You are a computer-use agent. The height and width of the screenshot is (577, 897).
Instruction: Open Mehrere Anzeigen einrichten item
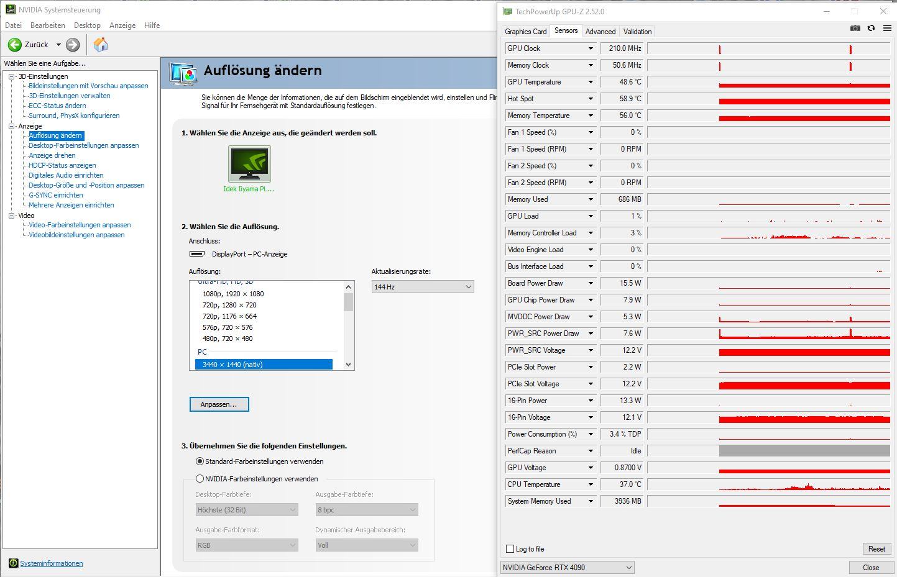click(x=71, y=205)
